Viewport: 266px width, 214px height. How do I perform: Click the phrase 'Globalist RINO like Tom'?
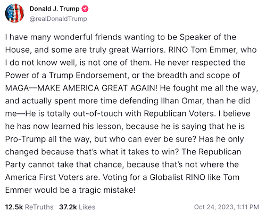point(195,177)
